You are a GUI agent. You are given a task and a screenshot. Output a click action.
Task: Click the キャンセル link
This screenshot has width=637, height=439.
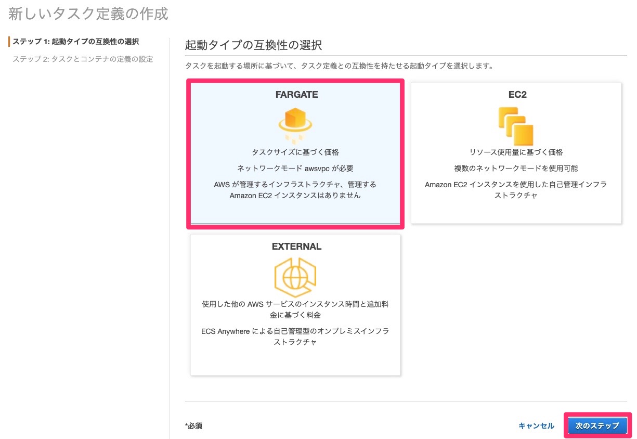537,425
